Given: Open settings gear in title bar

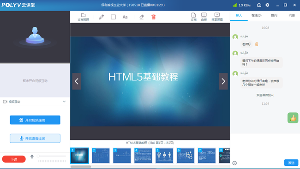Looking at the screenshot, I should click(x=267, y=5).
